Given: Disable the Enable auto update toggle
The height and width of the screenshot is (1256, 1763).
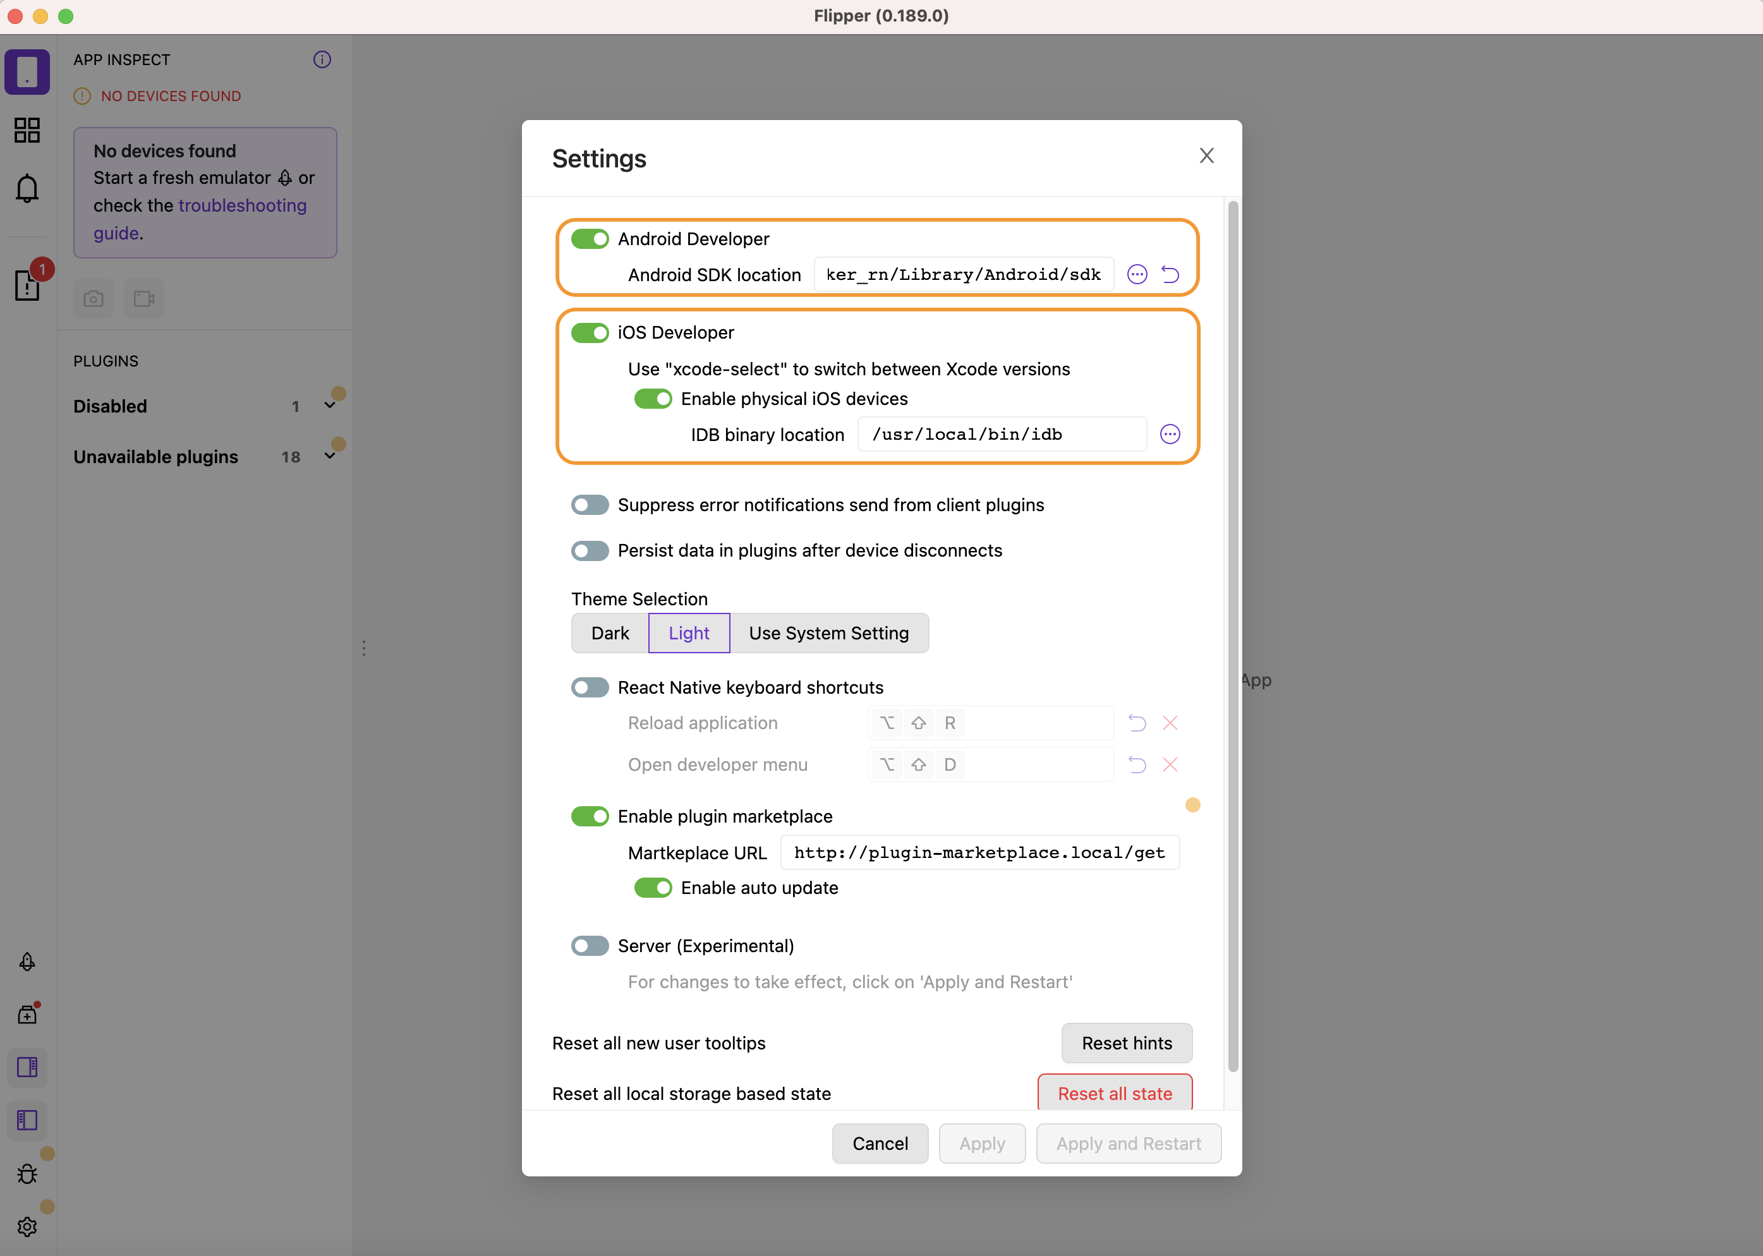Looking at the screenshot, I should (653, 887).
